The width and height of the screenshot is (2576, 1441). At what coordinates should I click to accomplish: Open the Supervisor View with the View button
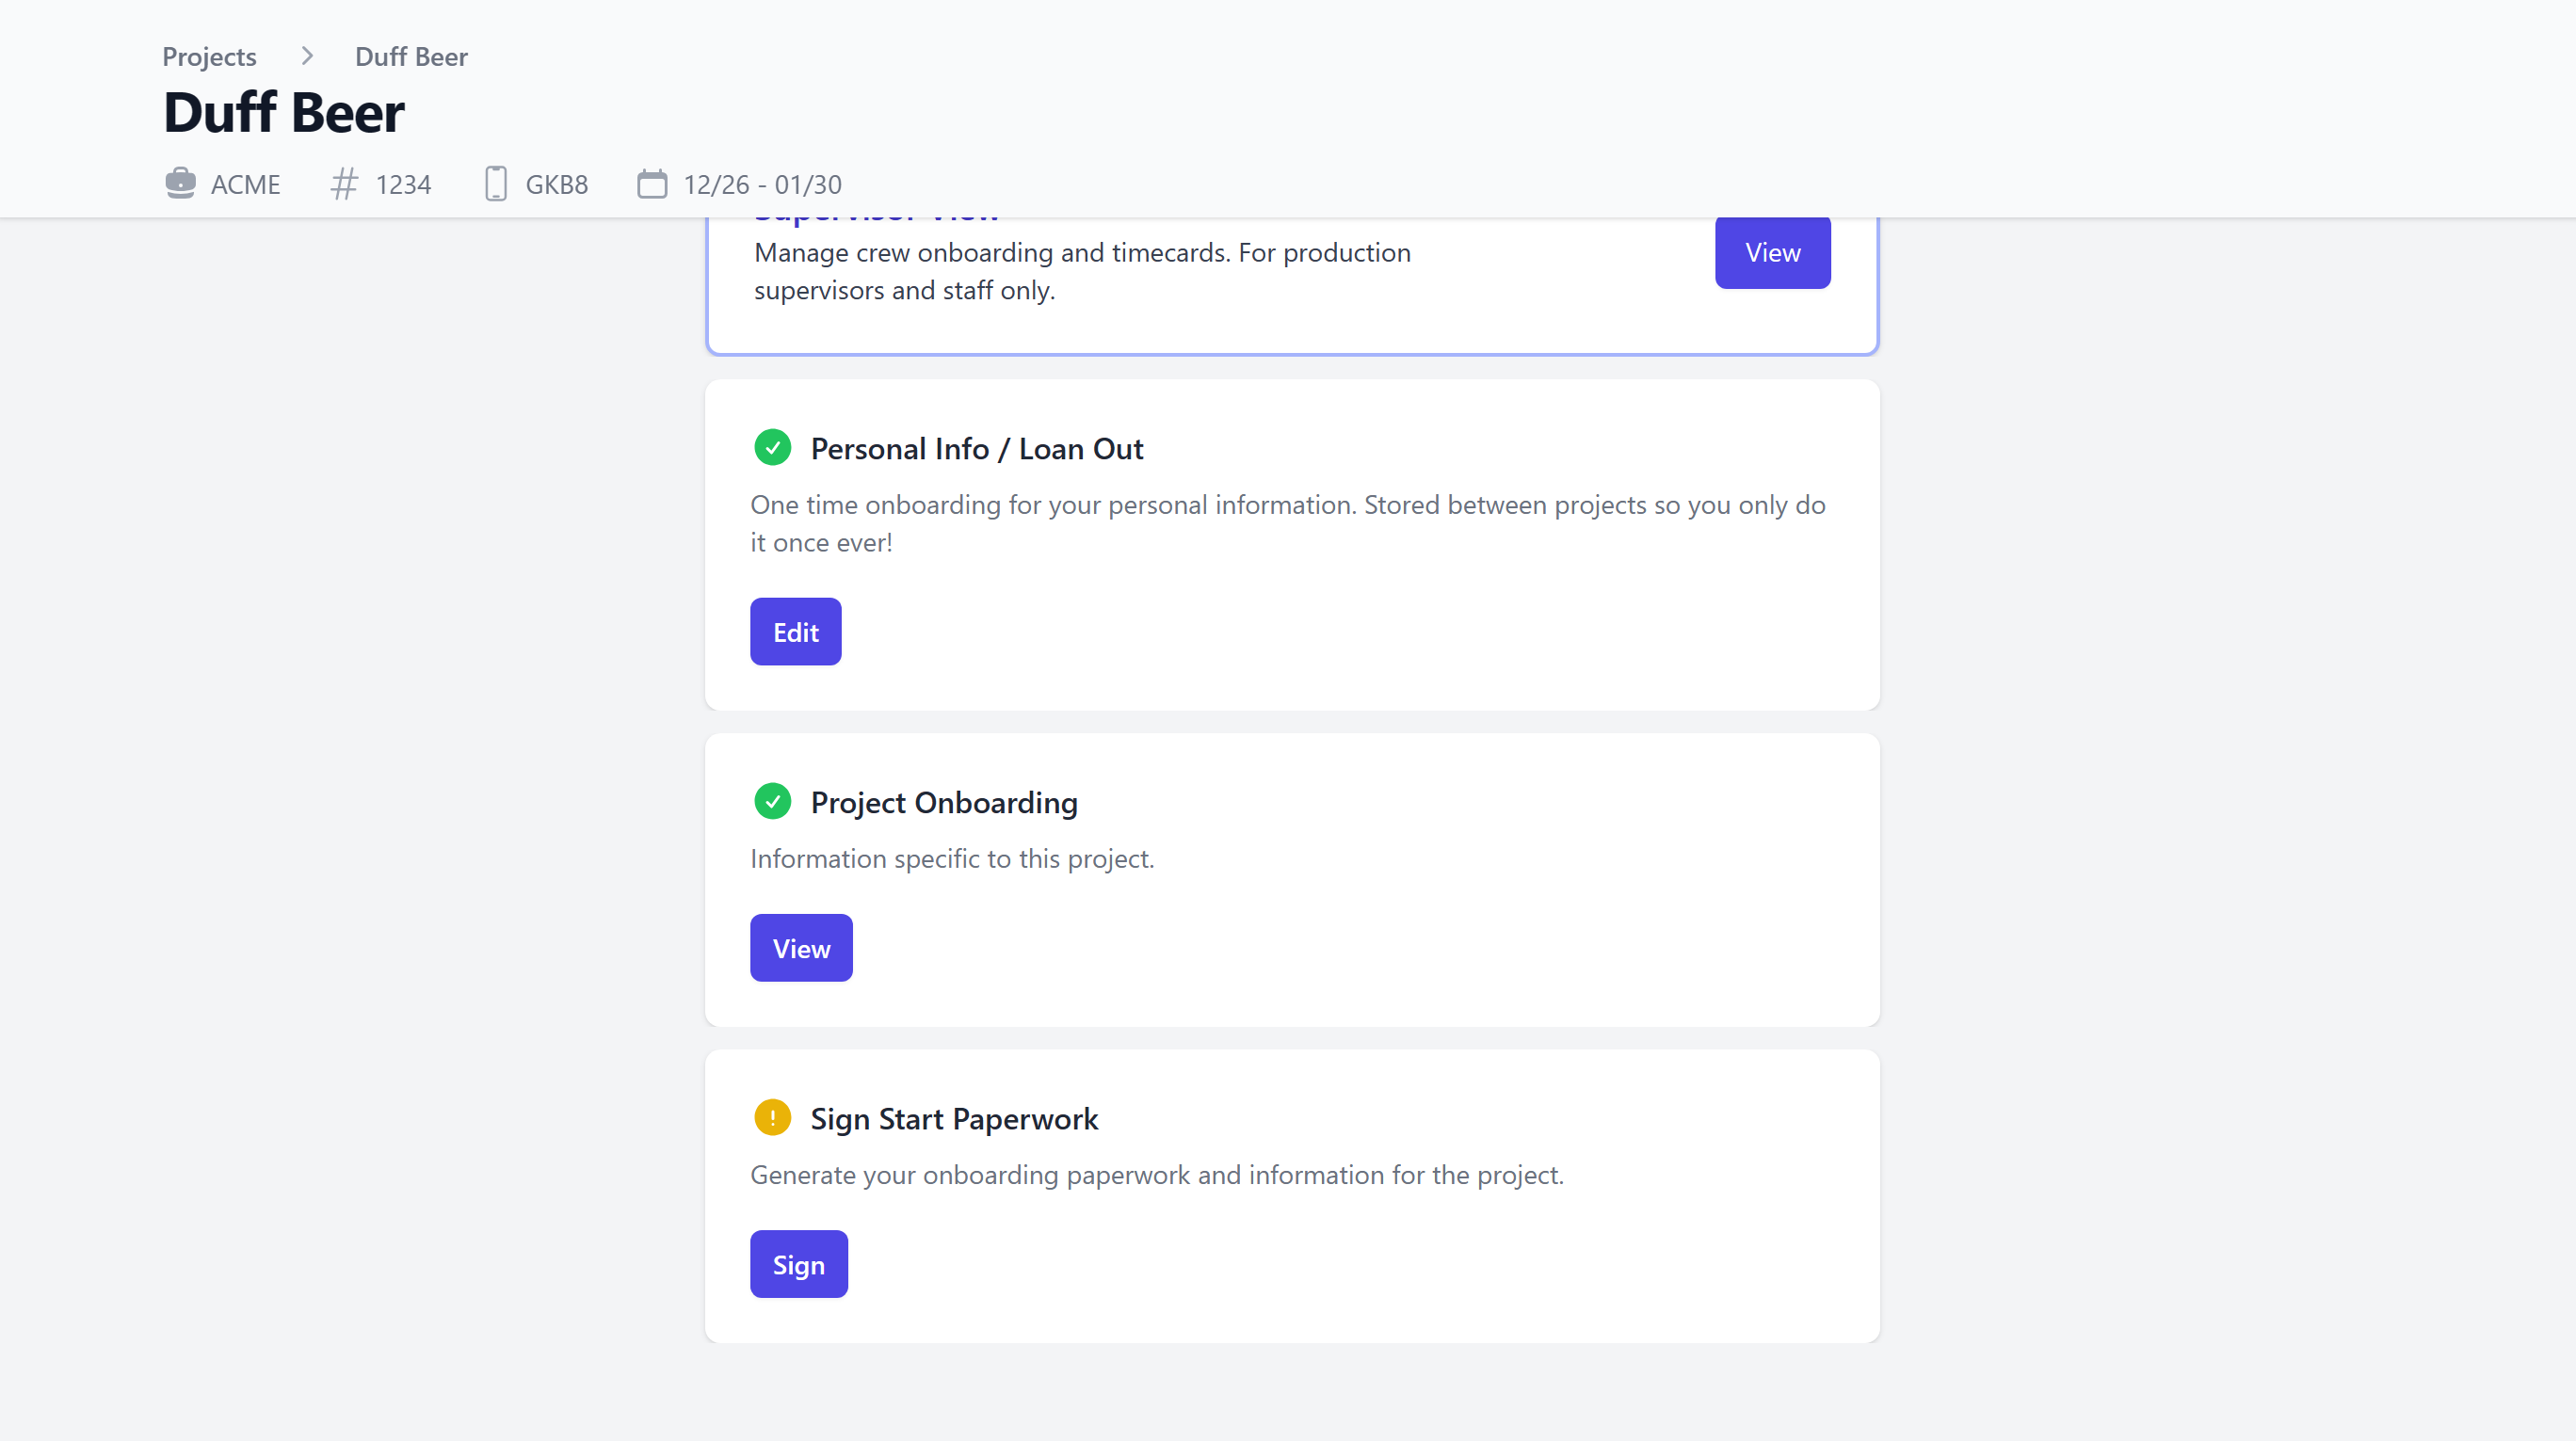click(x=1773, y=252)
